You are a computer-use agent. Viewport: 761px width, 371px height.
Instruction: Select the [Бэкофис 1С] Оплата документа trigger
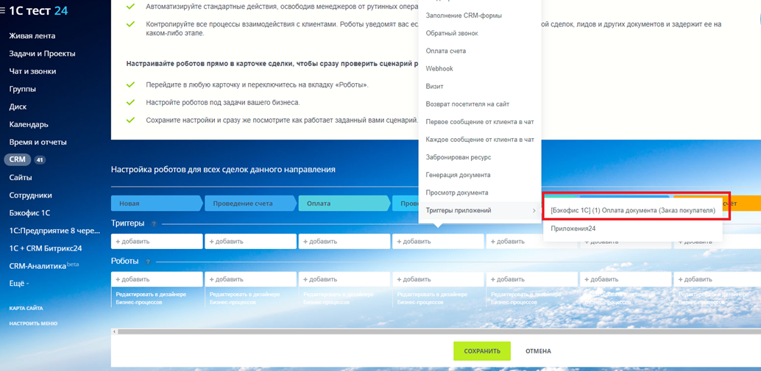coord(632,210)
